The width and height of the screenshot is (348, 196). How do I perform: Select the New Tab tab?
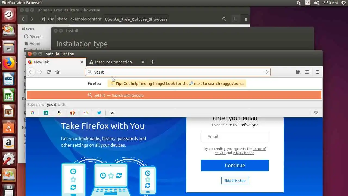pos(56,62)
